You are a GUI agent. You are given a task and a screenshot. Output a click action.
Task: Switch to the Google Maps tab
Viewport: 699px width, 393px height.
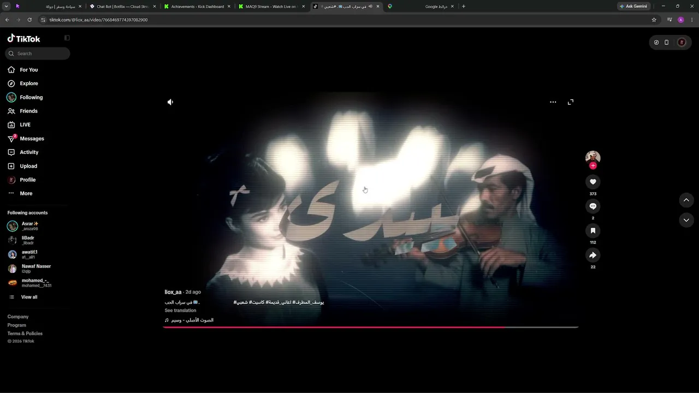[420, 7]
